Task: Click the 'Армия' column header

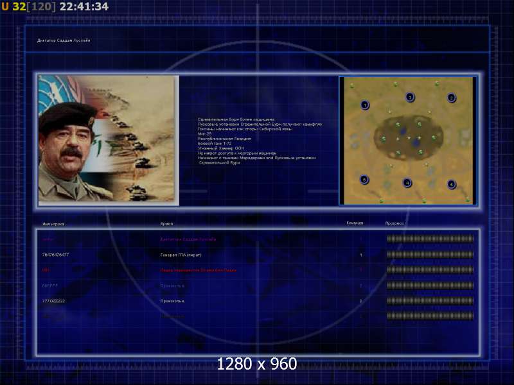Action: (166, 223)
